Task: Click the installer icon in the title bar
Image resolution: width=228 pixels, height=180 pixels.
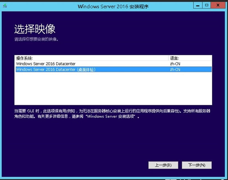Action: tap(6, 6)
